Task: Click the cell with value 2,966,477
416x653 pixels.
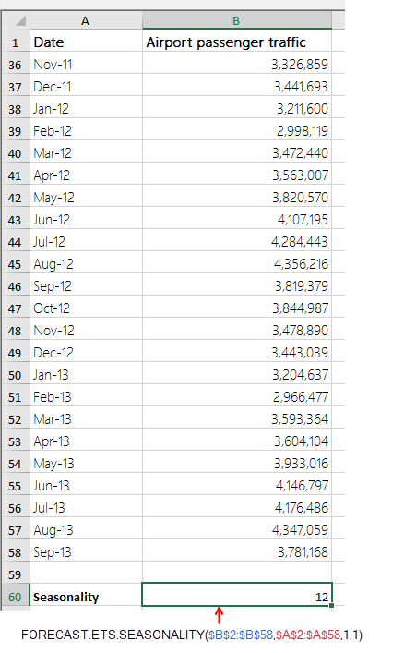Action: (237, 397)
